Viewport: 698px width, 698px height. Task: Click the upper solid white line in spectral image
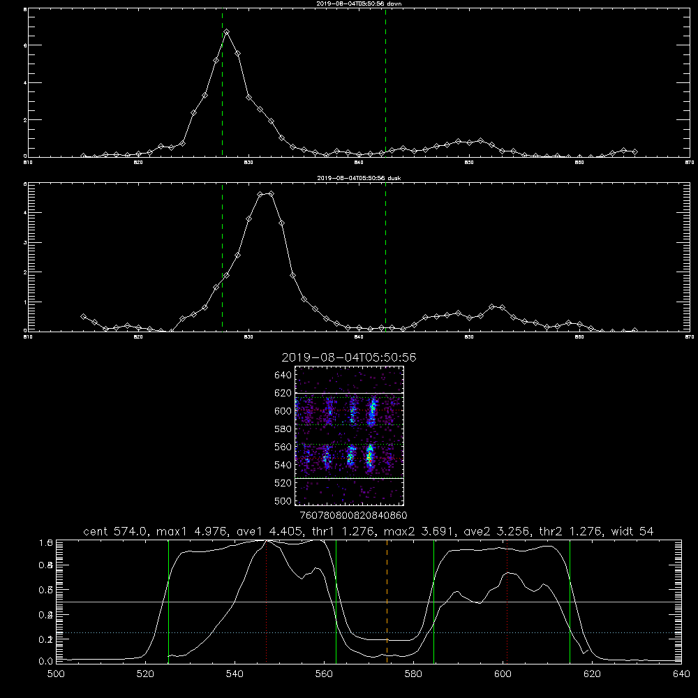coord(350,393)
